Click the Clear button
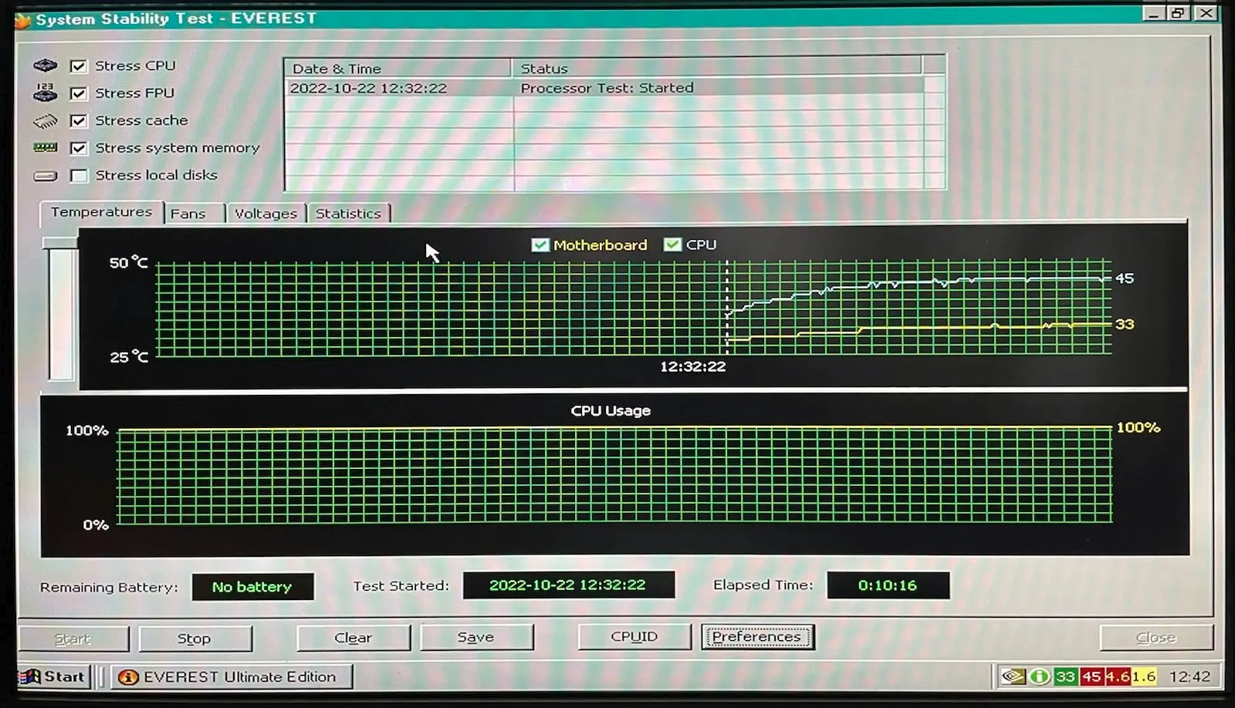The width and height of the screenshot is (1235, 708). [x=354, y=638]
